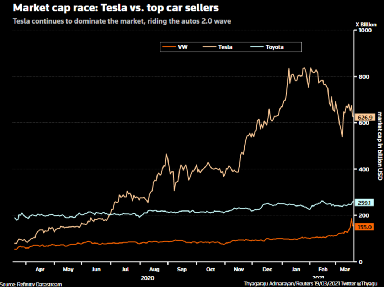The width and height of the screenshot is (384, 287).
Task: Click the Jan month label
Action: point(296,269)
